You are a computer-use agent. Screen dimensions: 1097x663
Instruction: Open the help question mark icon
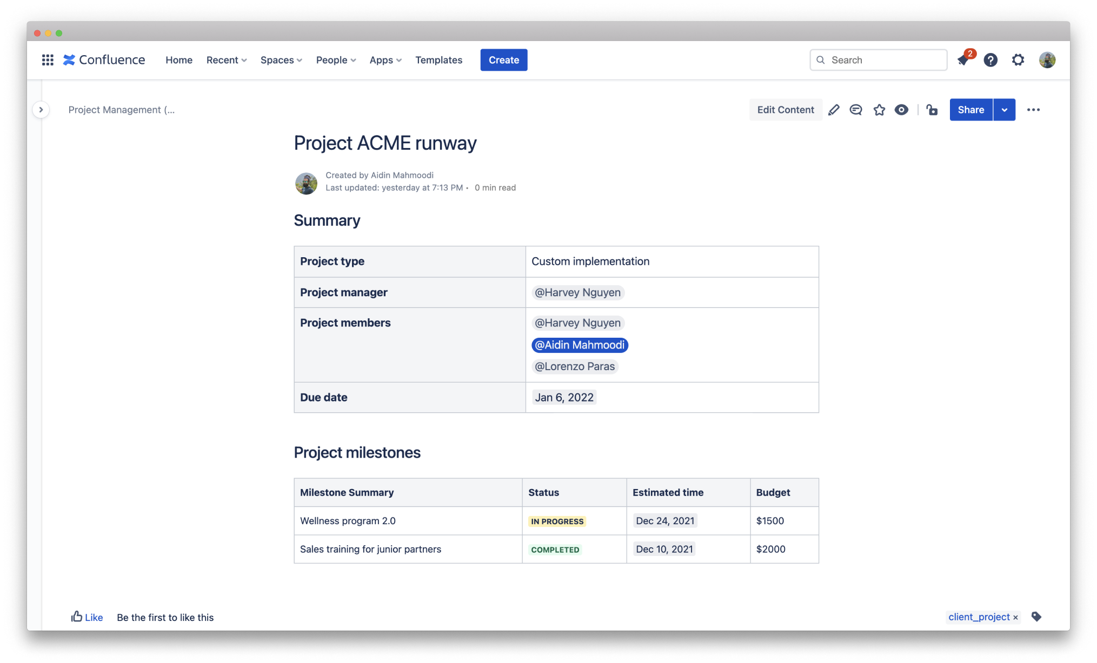point(990,60)
